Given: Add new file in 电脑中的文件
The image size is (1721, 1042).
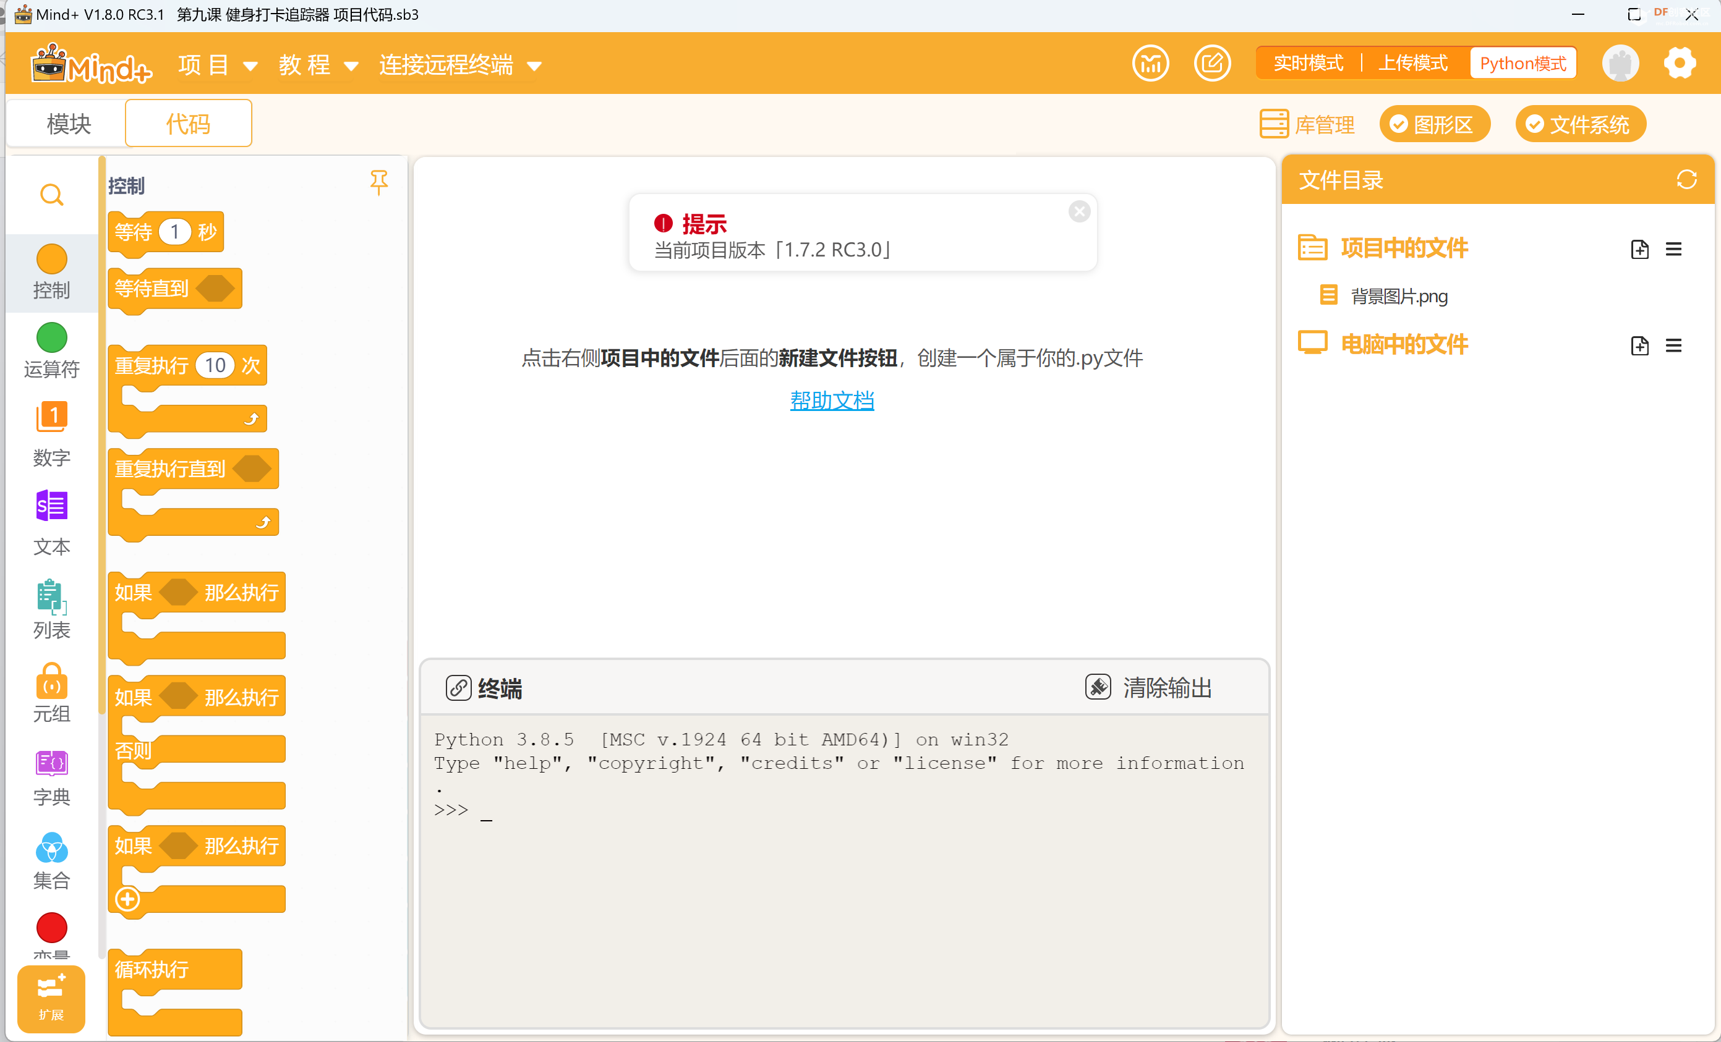Looking at the screenshot, I should (1639, 345).
